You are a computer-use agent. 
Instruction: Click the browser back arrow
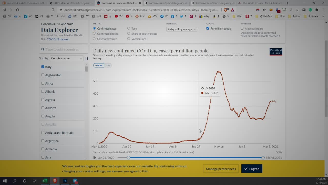(x=5, y=10)
